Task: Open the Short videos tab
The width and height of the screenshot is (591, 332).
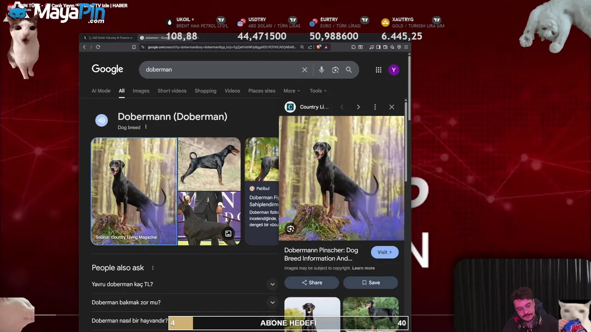Action: (172, 91)
